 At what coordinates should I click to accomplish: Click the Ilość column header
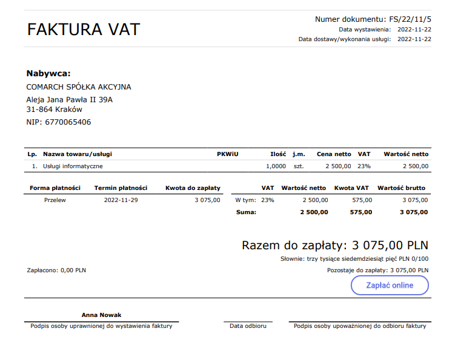[x=278, y=154]
